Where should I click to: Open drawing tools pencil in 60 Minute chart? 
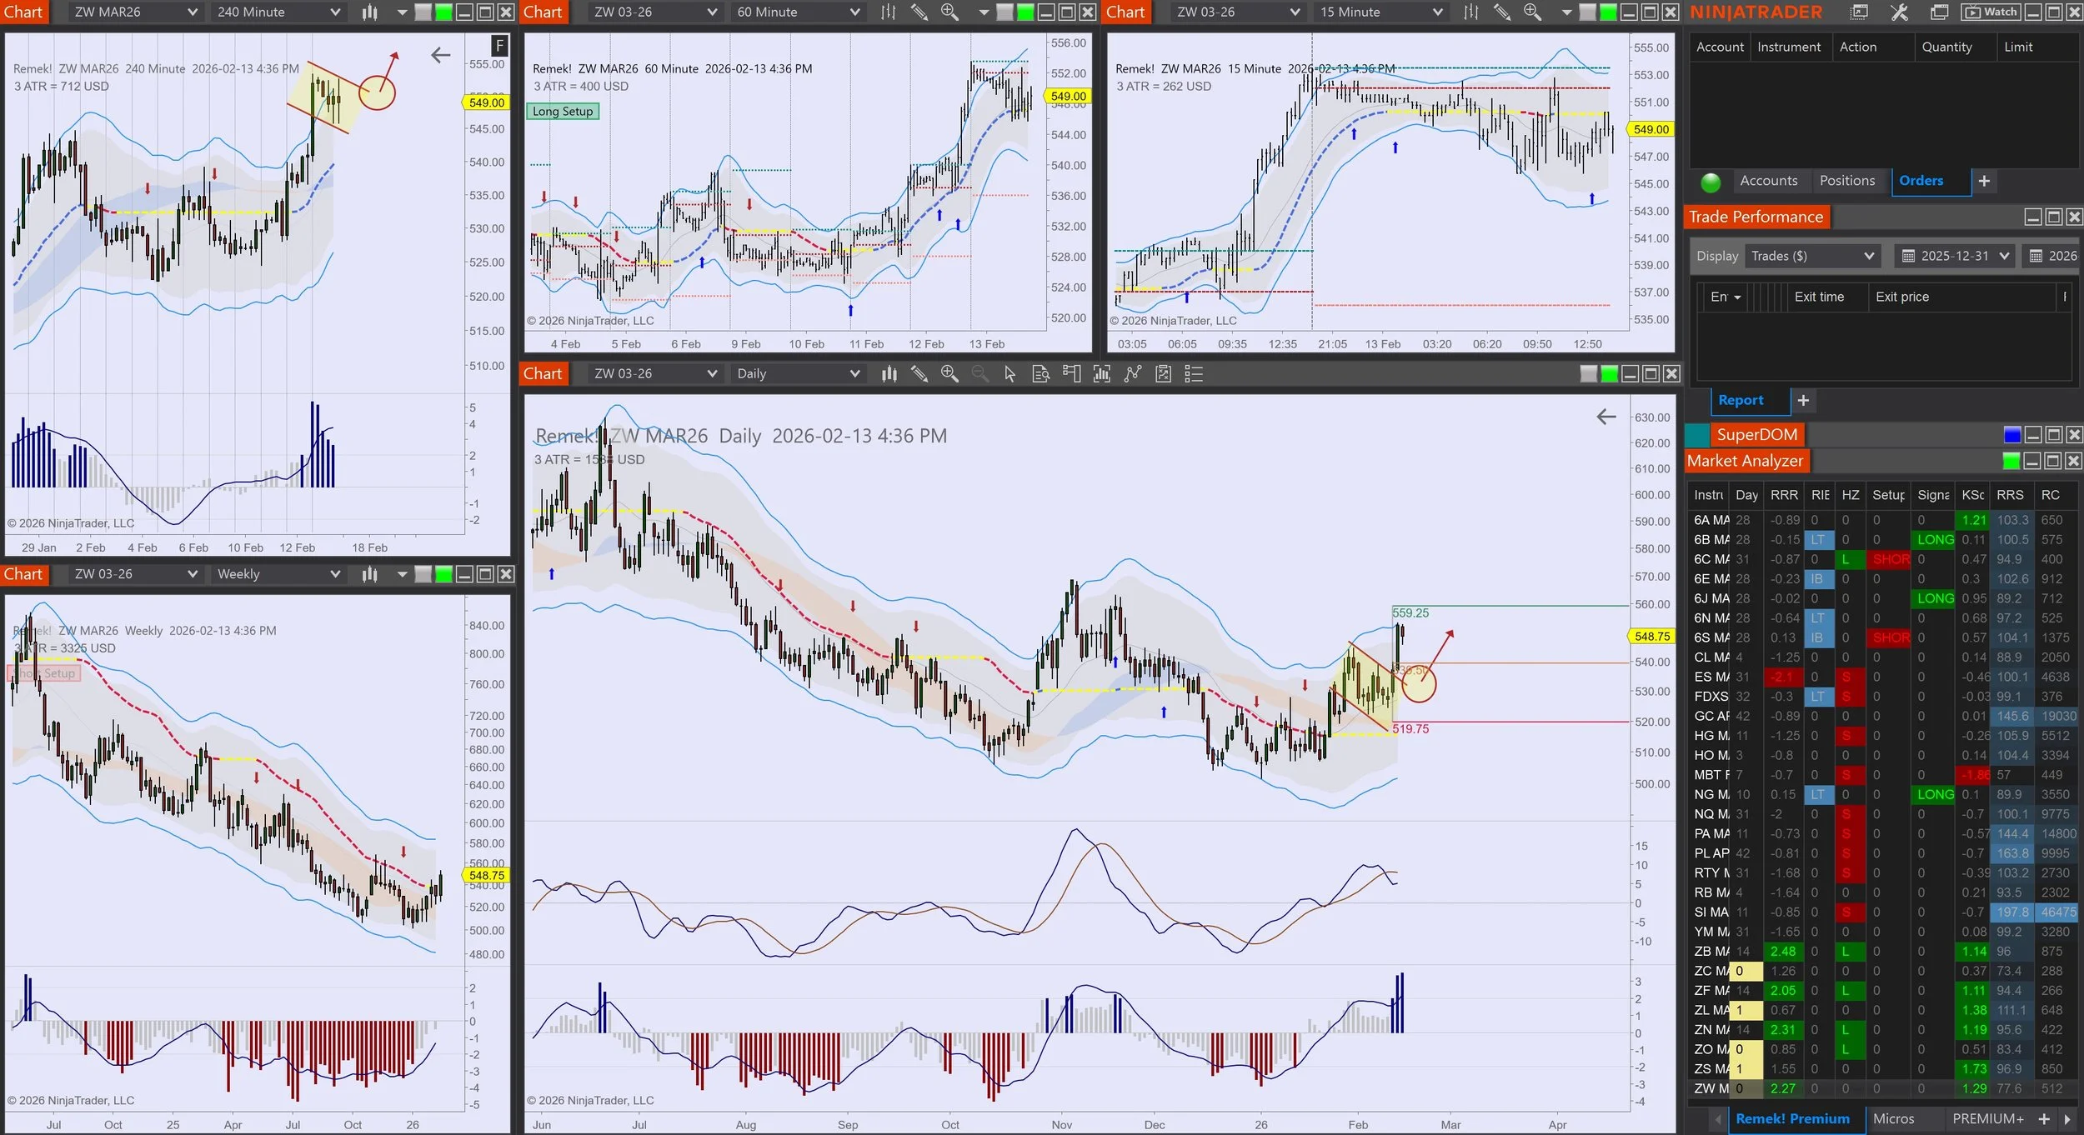point(919,12)
